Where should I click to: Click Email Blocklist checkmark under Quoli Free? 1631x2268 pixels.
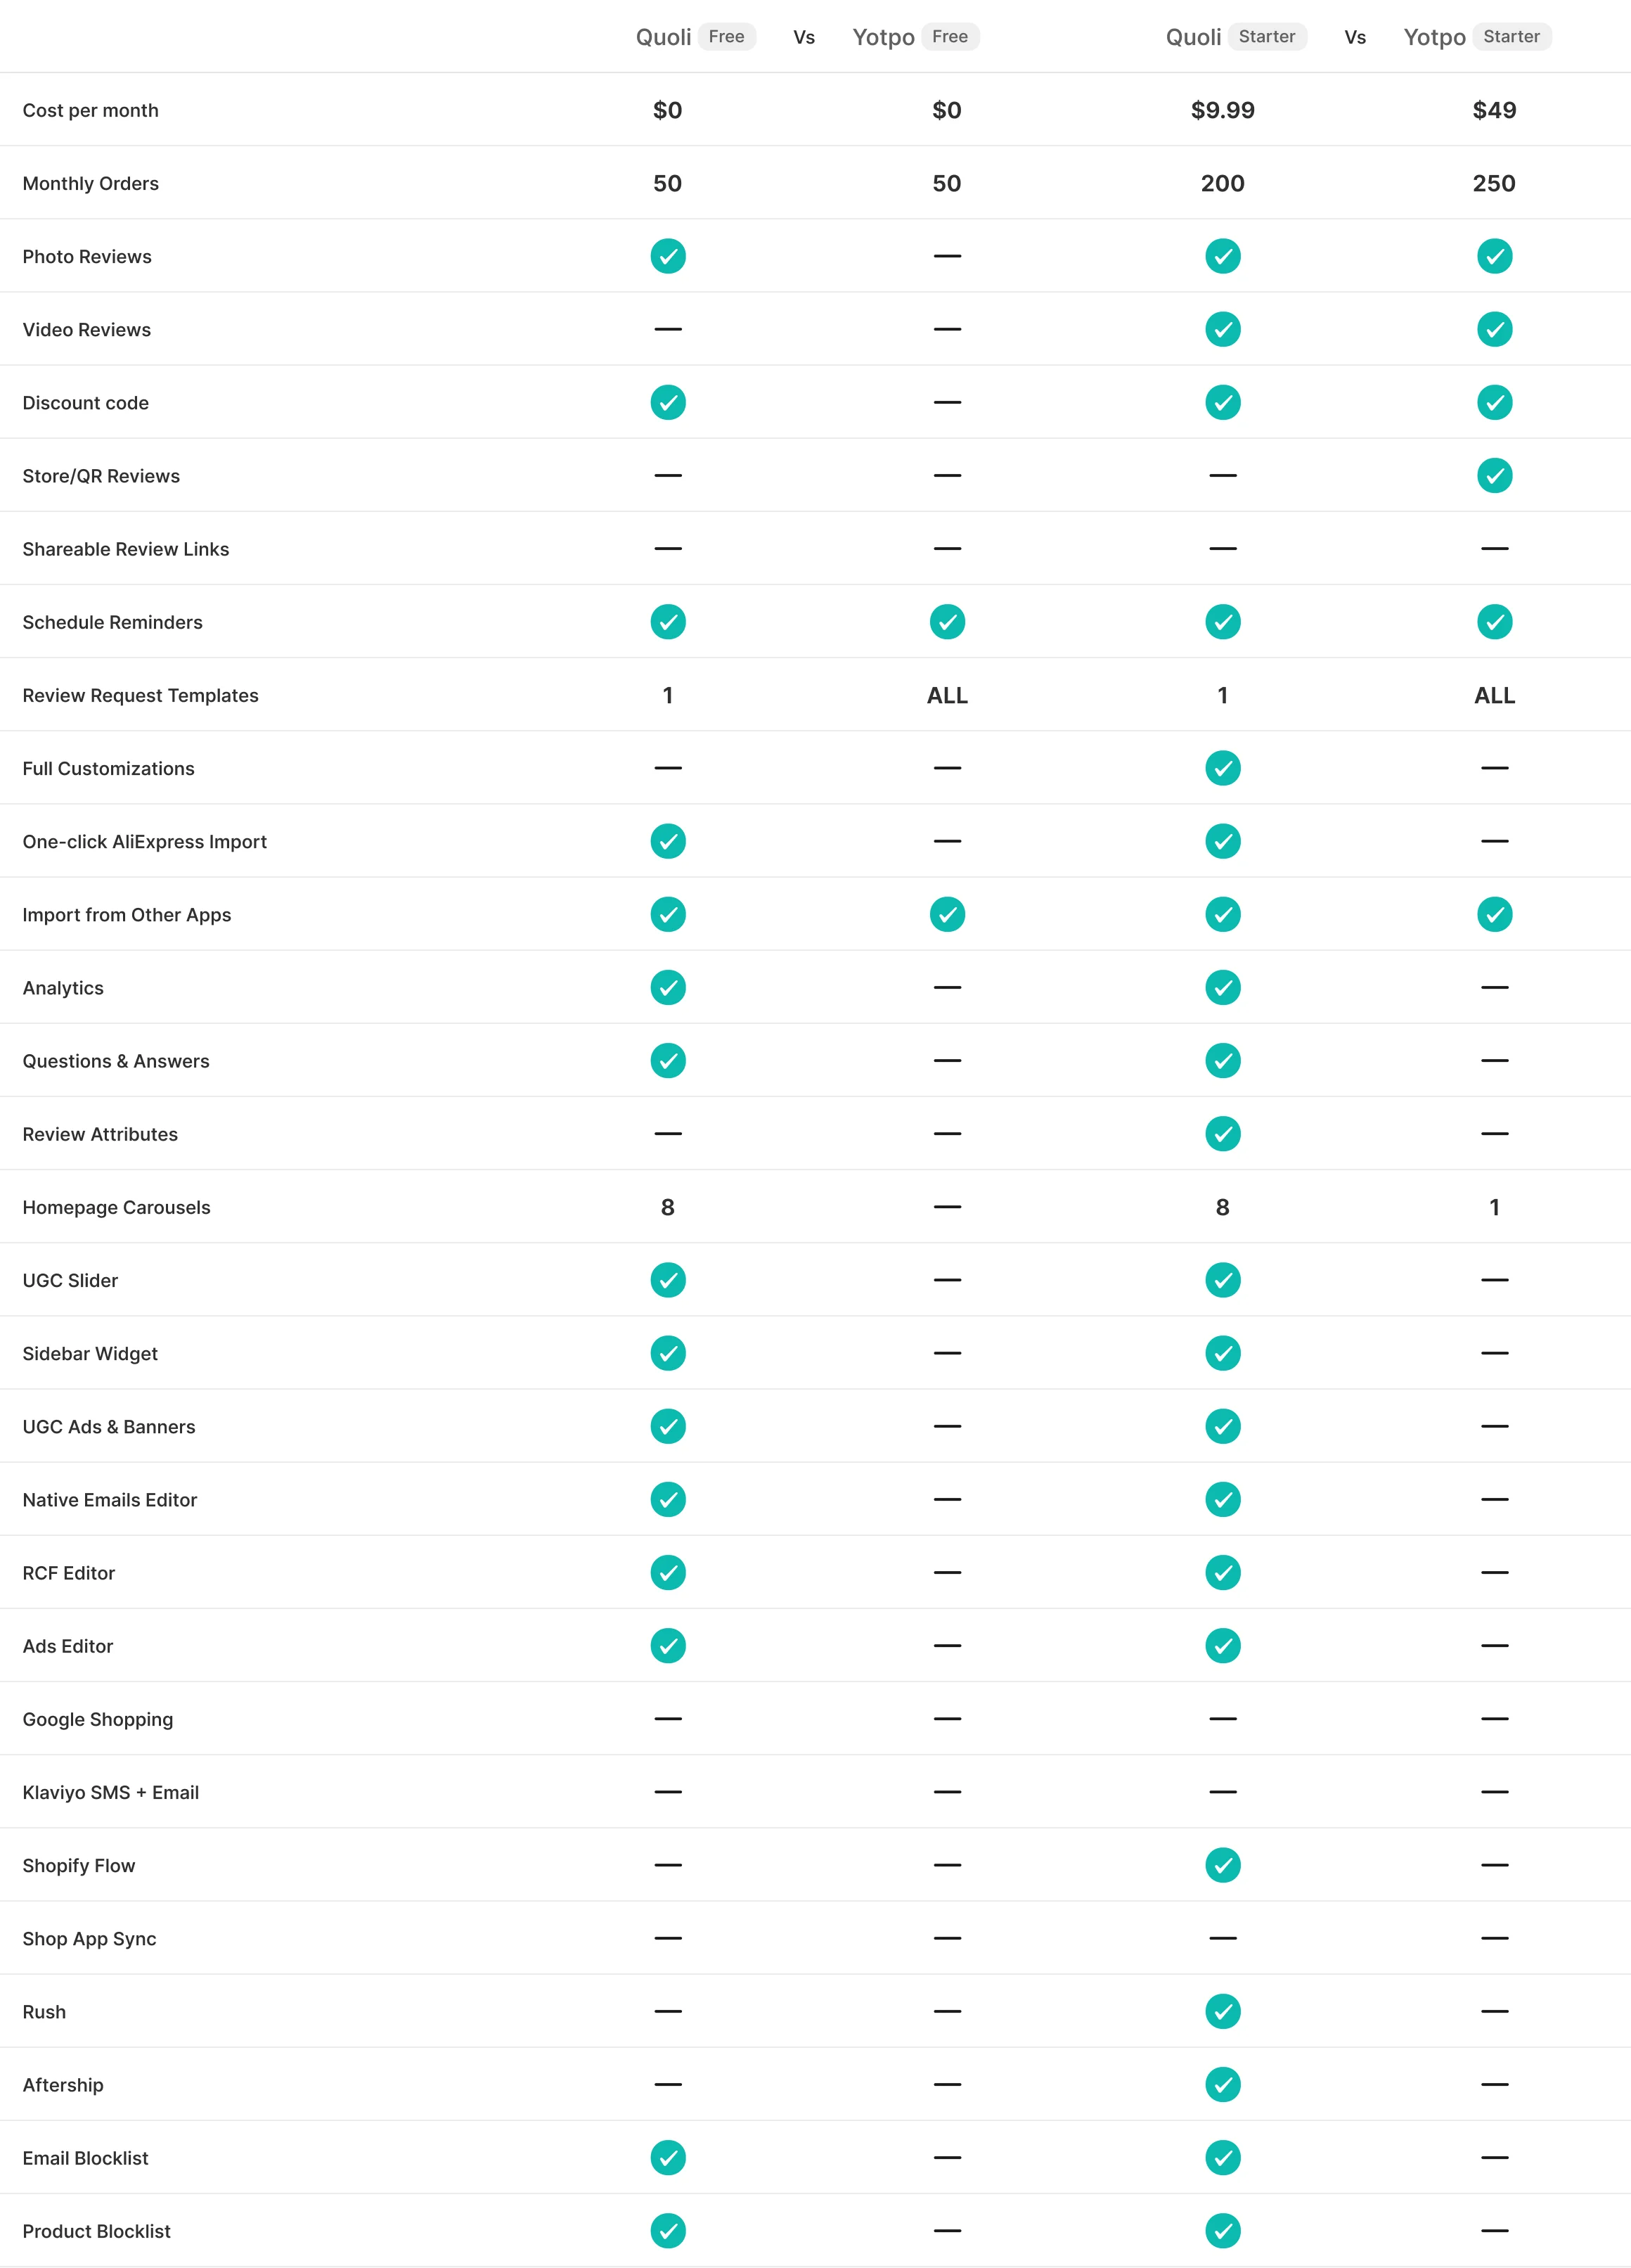pos(668,2157)
